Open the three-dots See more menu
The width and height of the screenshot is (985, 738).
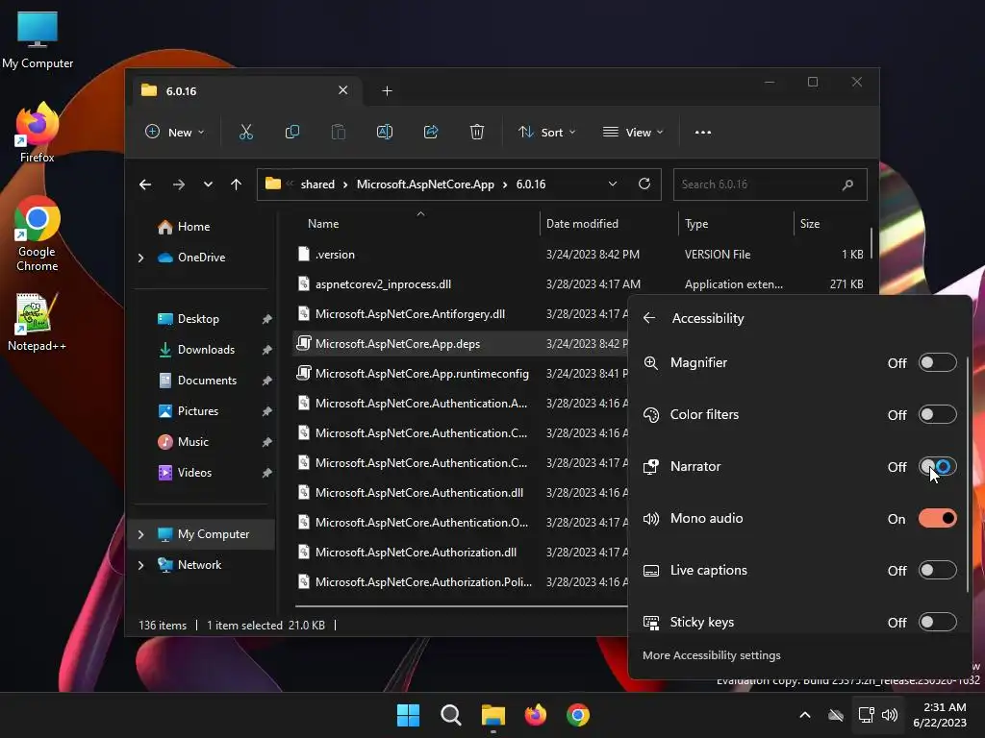click(703, 133)
